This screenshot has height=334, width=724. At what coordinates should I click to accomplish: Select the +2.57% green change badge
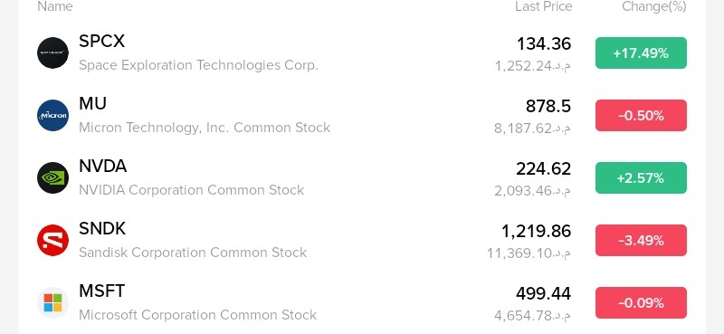point(641,177)
